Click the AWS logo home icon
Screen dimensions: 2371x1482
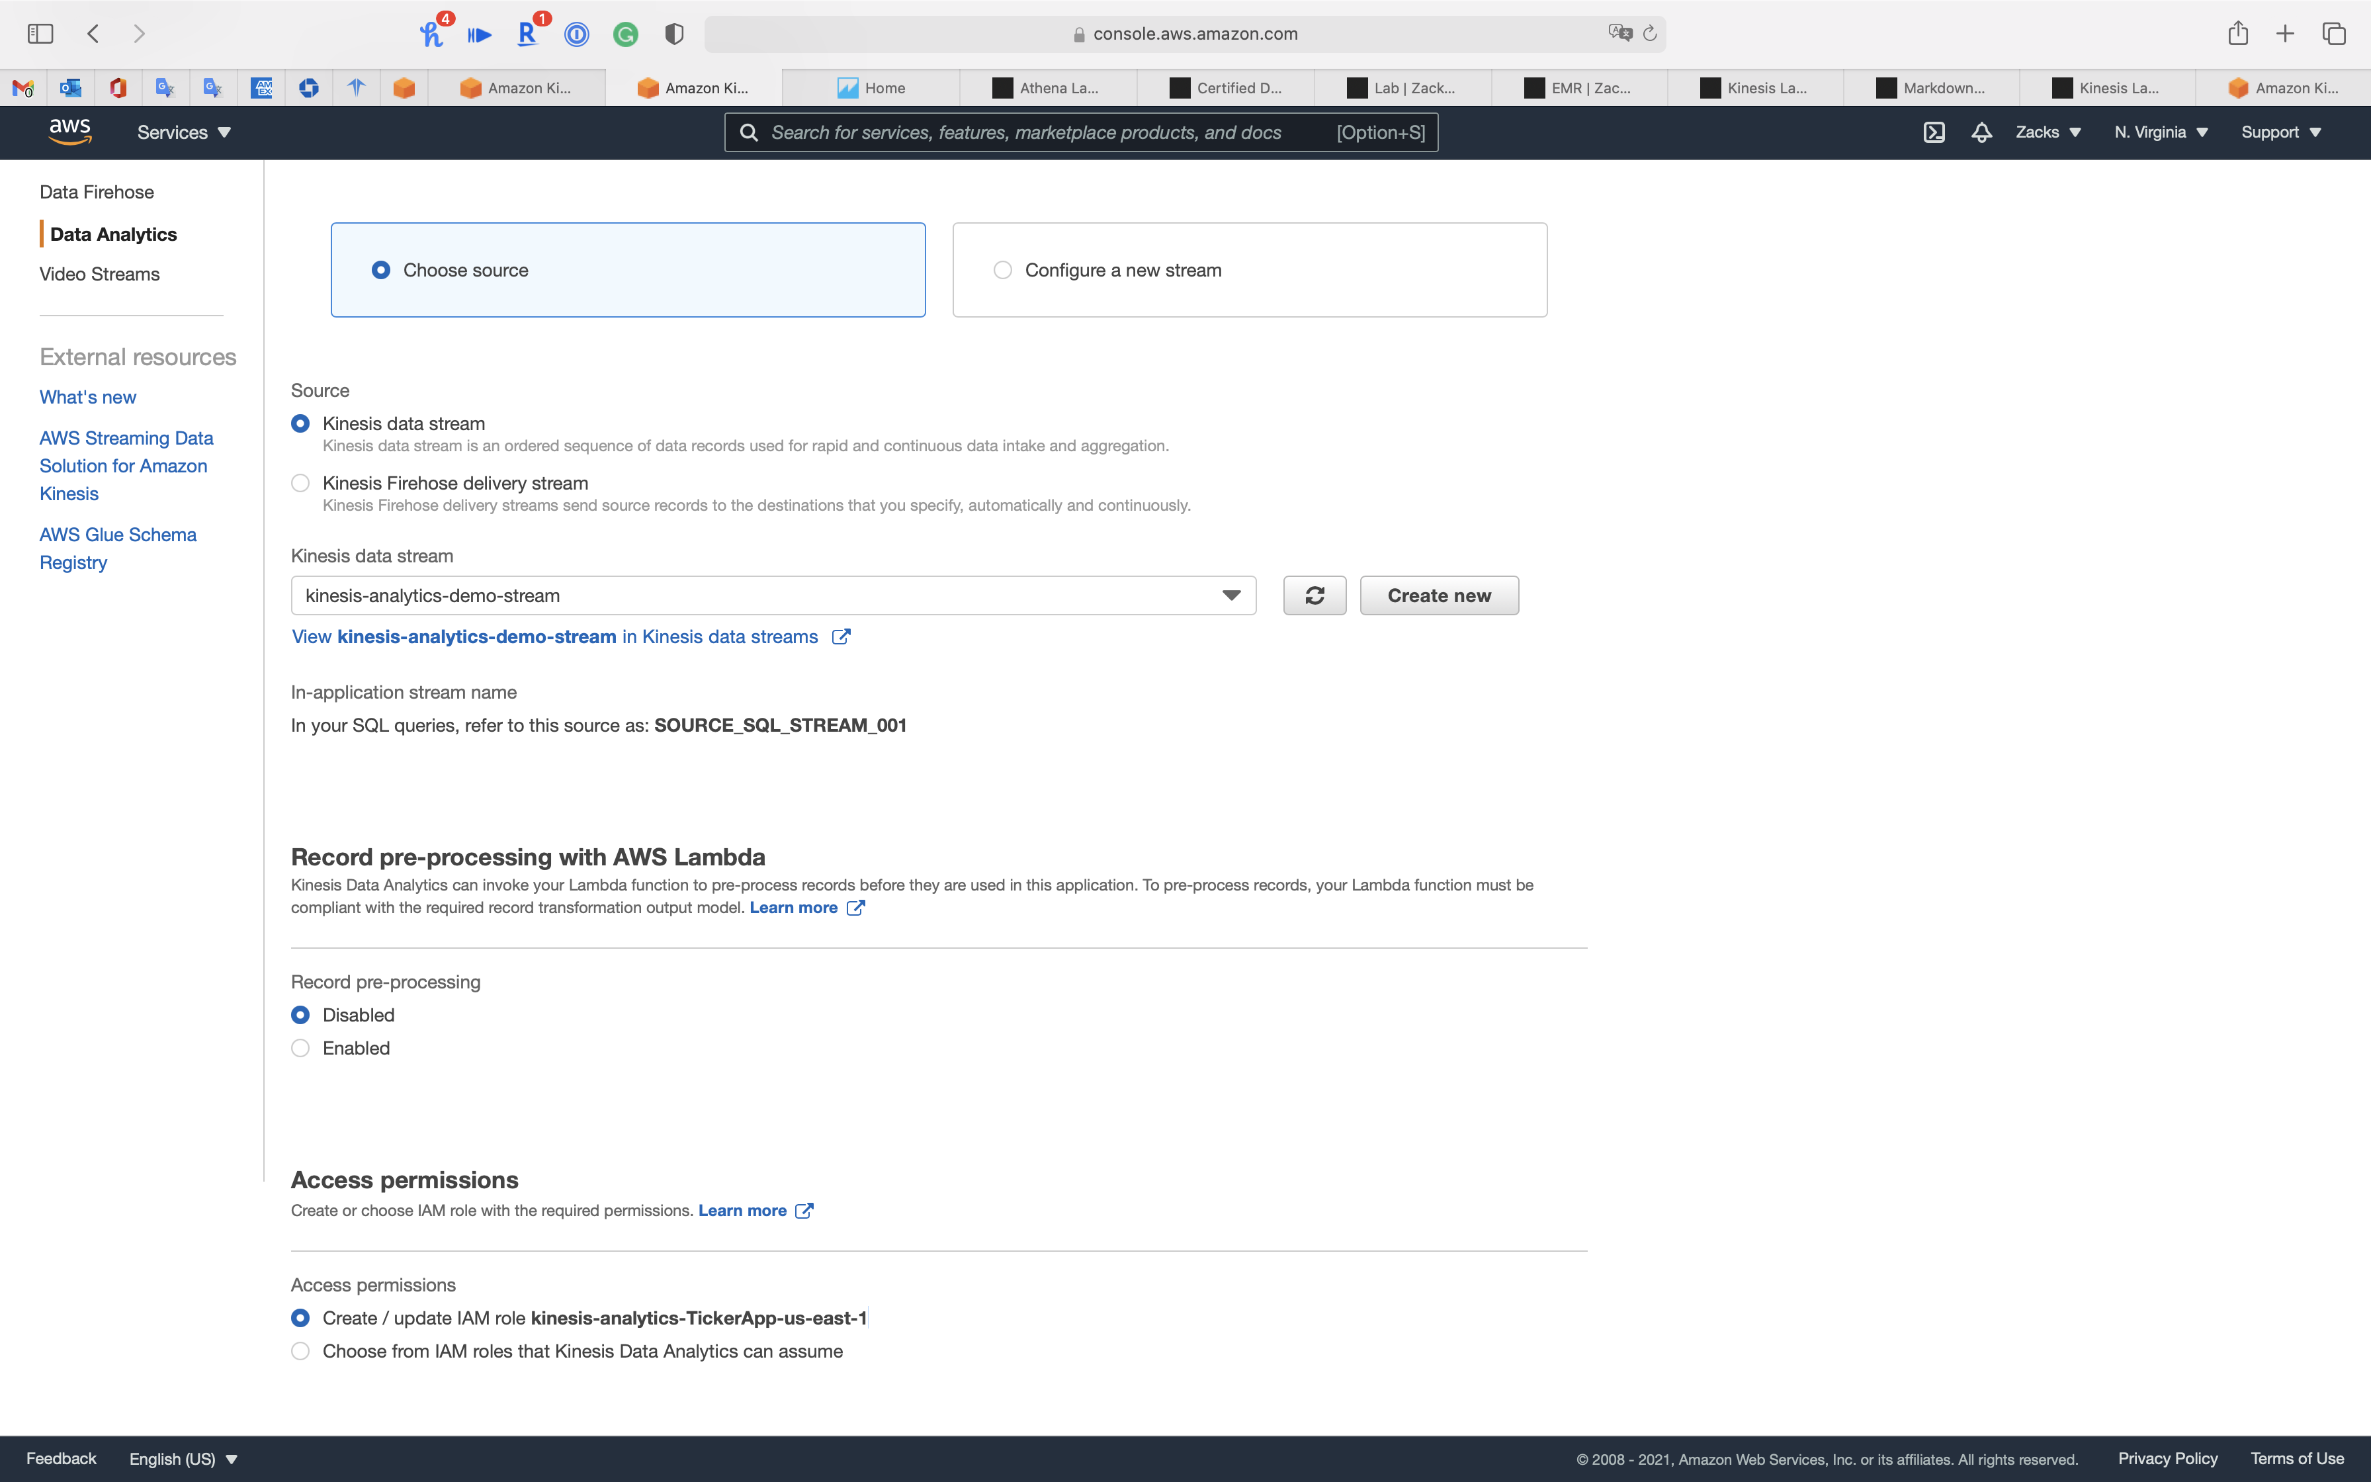point(71,132)
